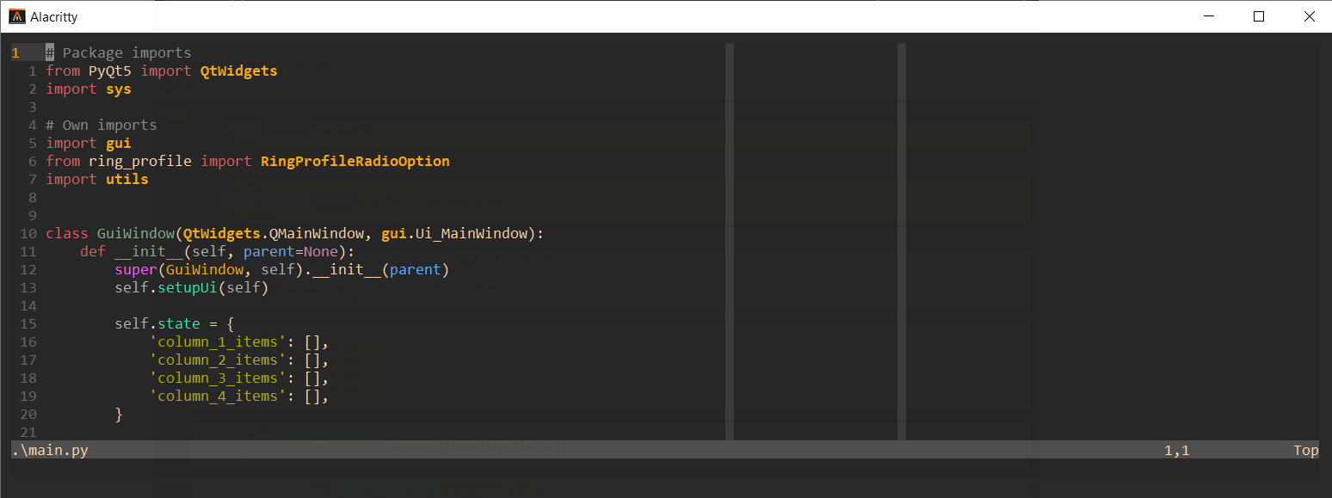Click the highlighted line number 1 in the gutter
1332x498 pixels.
click(15, 52)
